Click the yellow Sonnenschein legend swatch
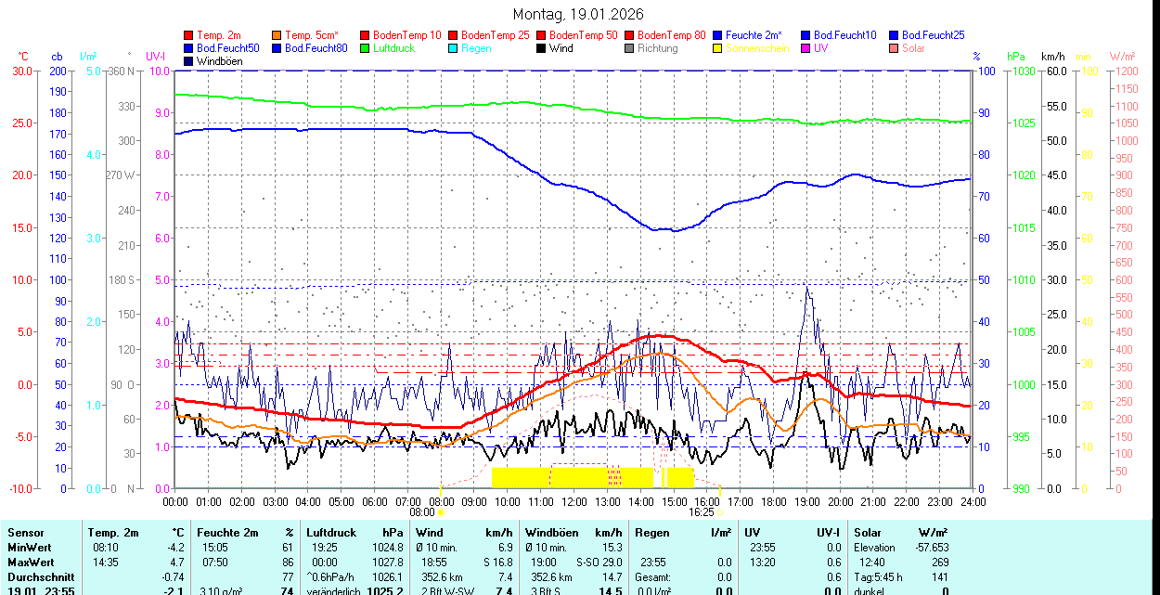The image size is (1160, 595). [718, 48]
